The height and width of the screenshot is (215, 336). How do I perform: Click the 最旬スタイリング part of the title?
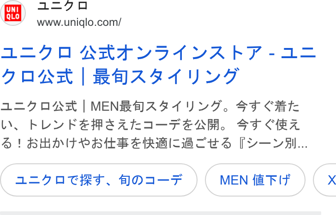(x=166, y=76)
